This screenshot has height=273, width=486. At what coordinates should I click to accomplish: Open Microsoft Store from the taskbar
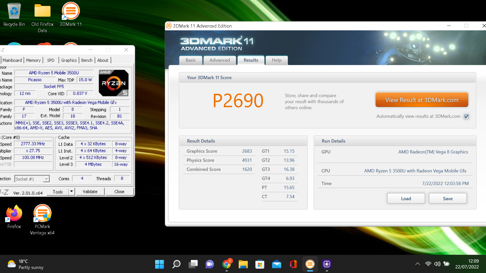click(x=260, y=264)
